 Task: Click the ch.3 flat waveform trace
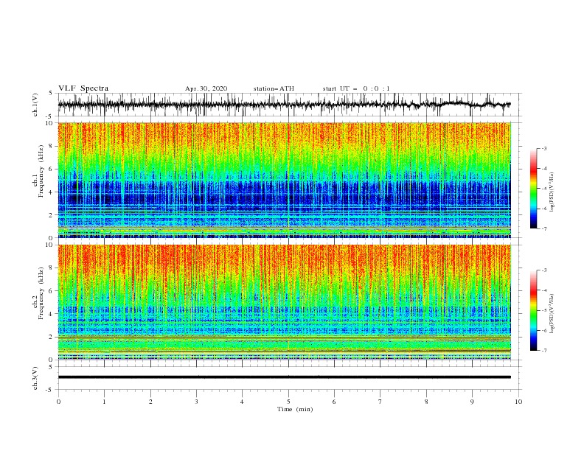284,377
